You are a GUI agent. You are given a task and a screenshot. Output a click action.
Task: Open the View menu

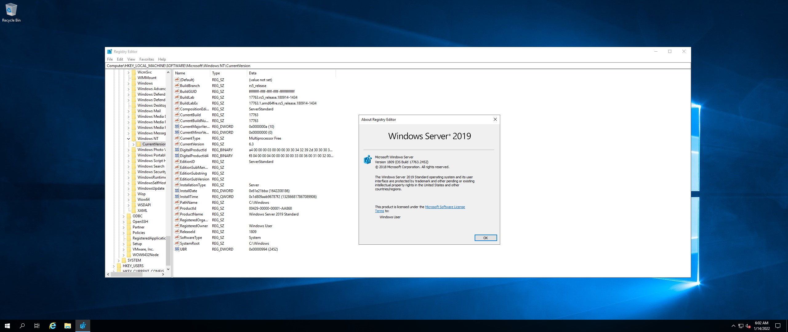(x=131, y=59)
